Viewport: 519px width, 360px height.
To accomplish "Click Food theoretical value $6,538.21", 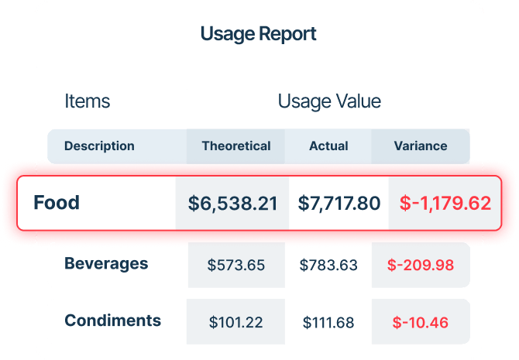I will [232, 204].
